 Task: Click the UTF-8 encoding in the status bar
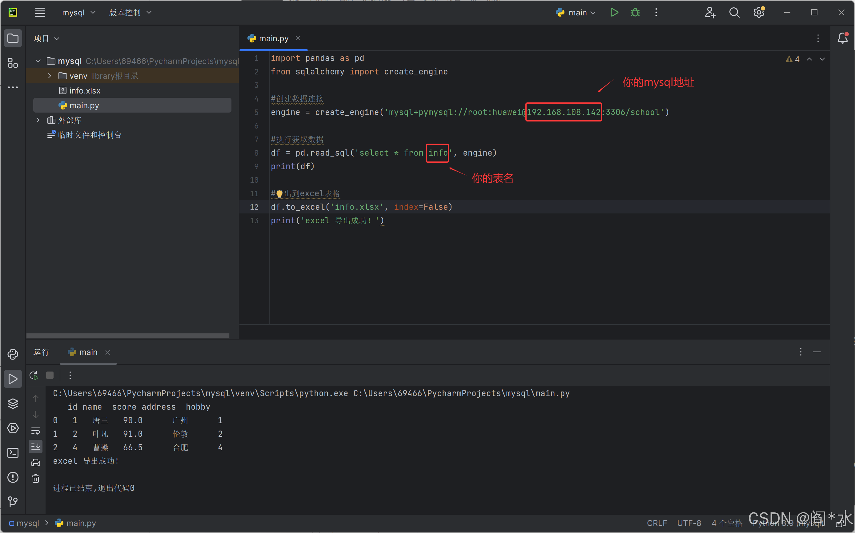coord(688,523)
